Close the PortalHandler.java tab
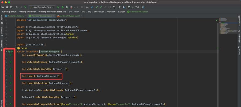This screenshot has height=107, width=241. [25, 16]
